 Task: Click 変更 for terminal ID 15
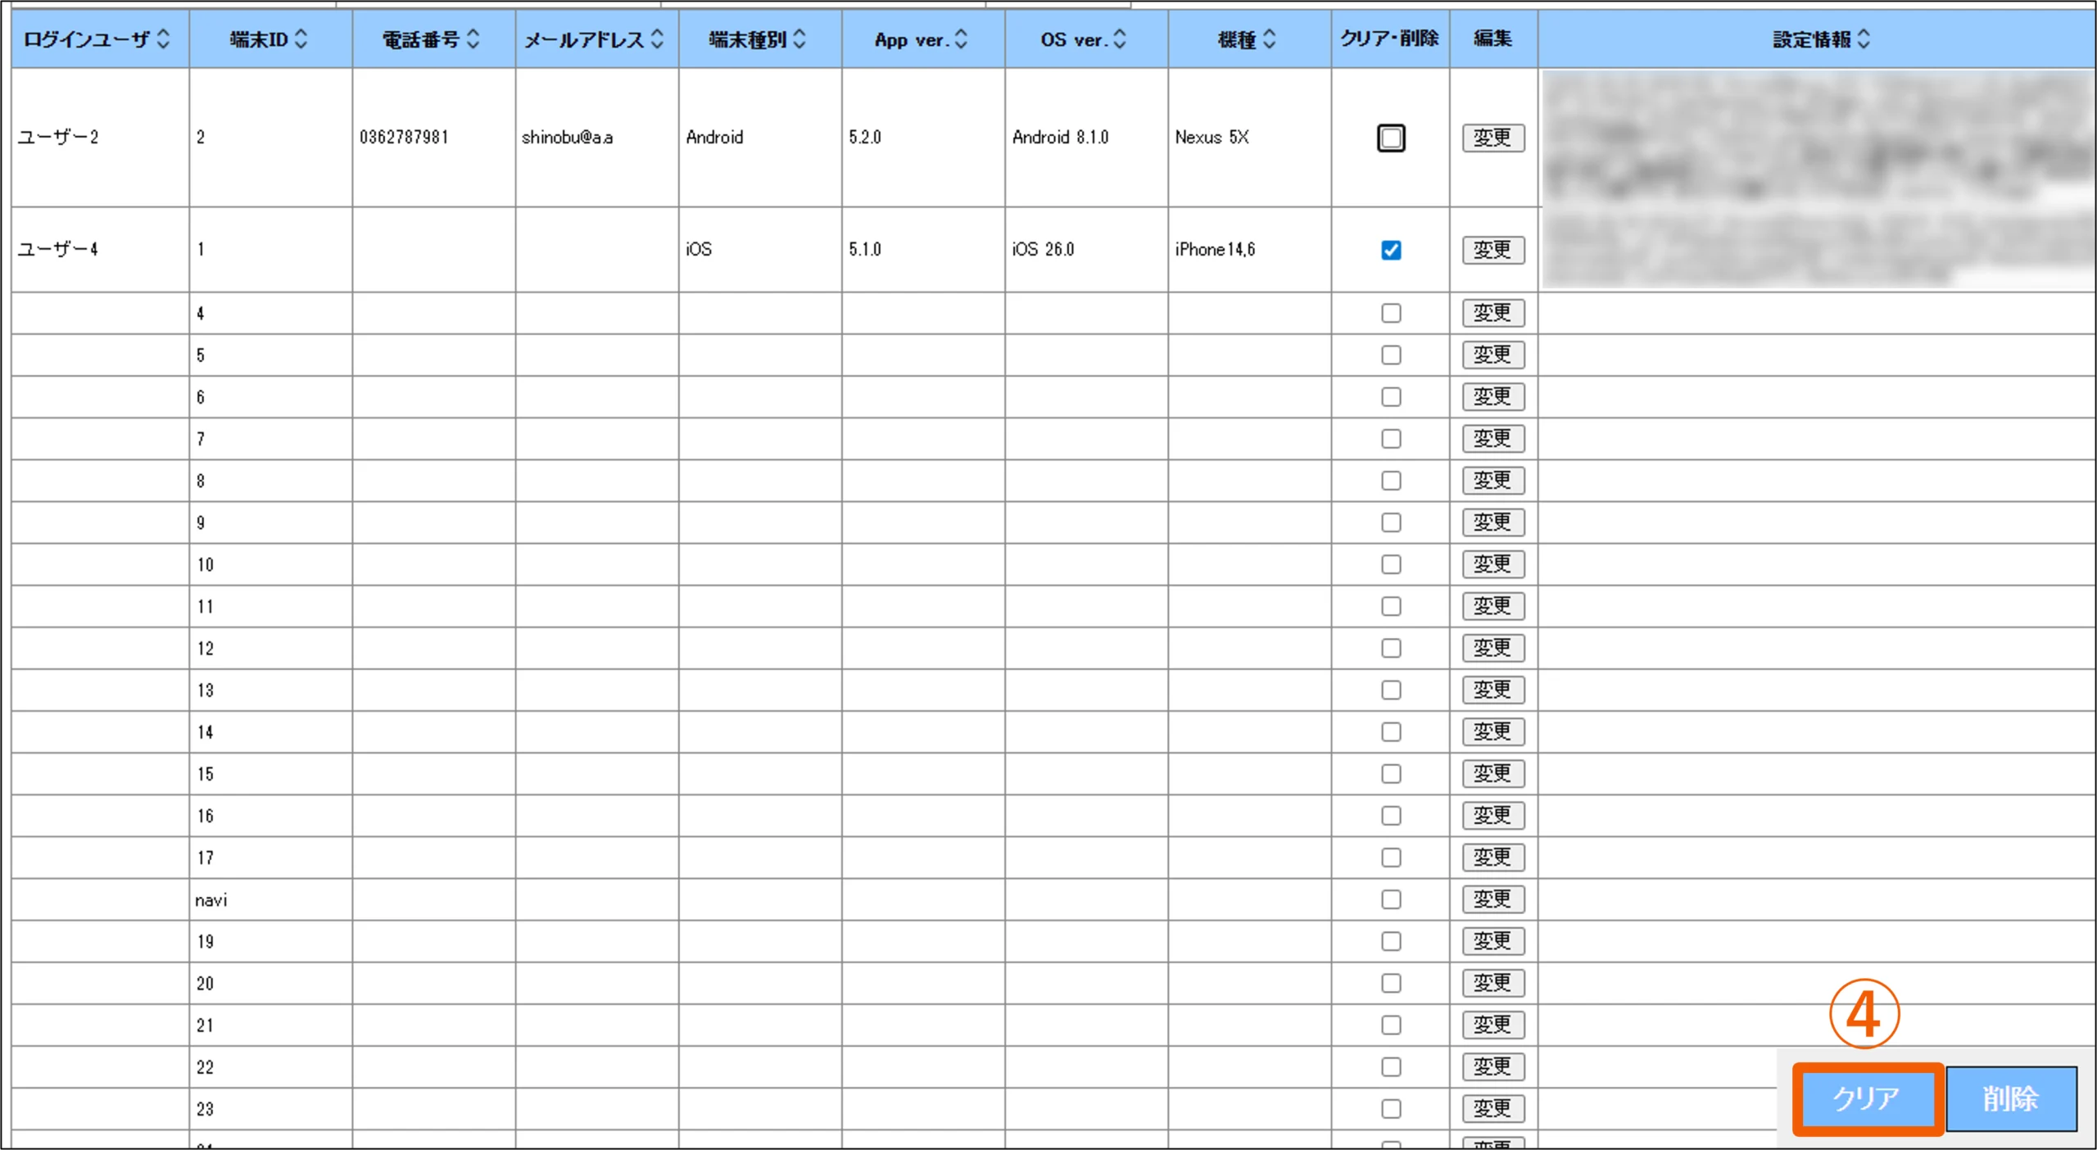tap(1492, 773)
